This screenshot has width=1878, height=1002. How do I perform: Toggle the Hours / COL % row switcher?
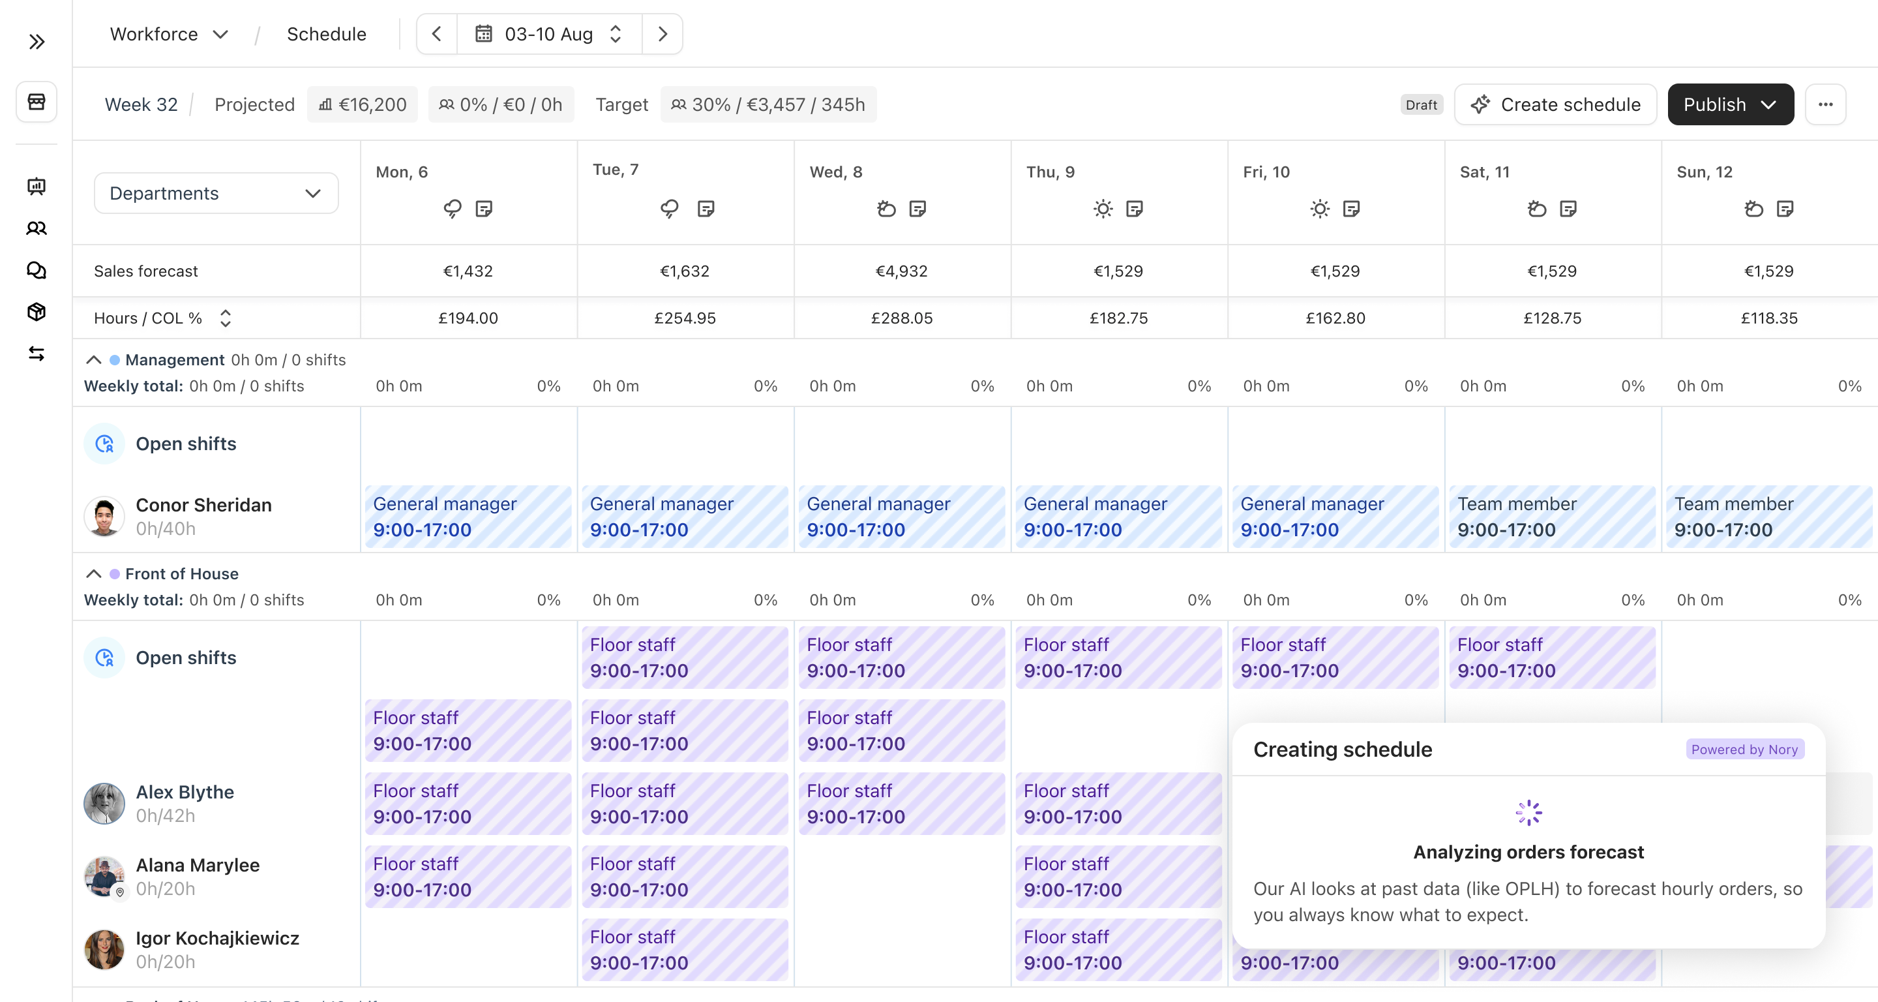click(225, 318)
